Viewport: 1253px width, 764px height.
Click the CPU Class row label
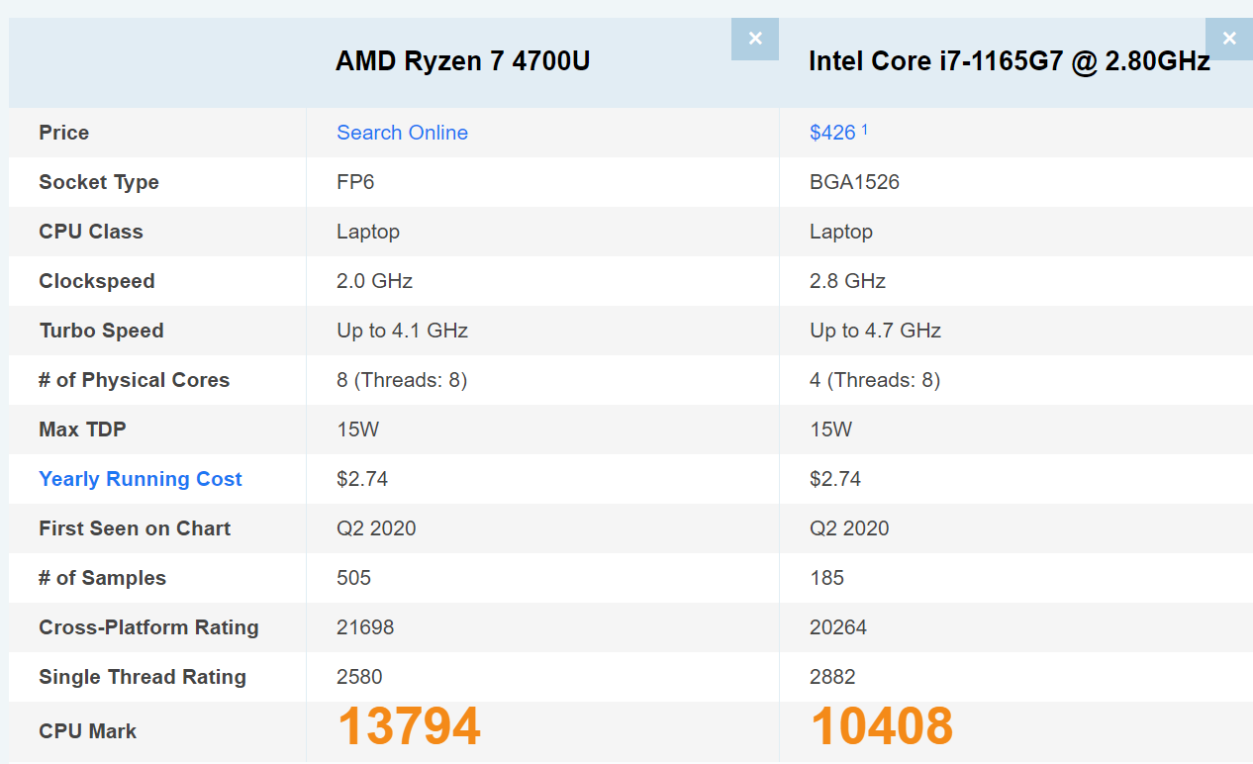tap(91, 232)
